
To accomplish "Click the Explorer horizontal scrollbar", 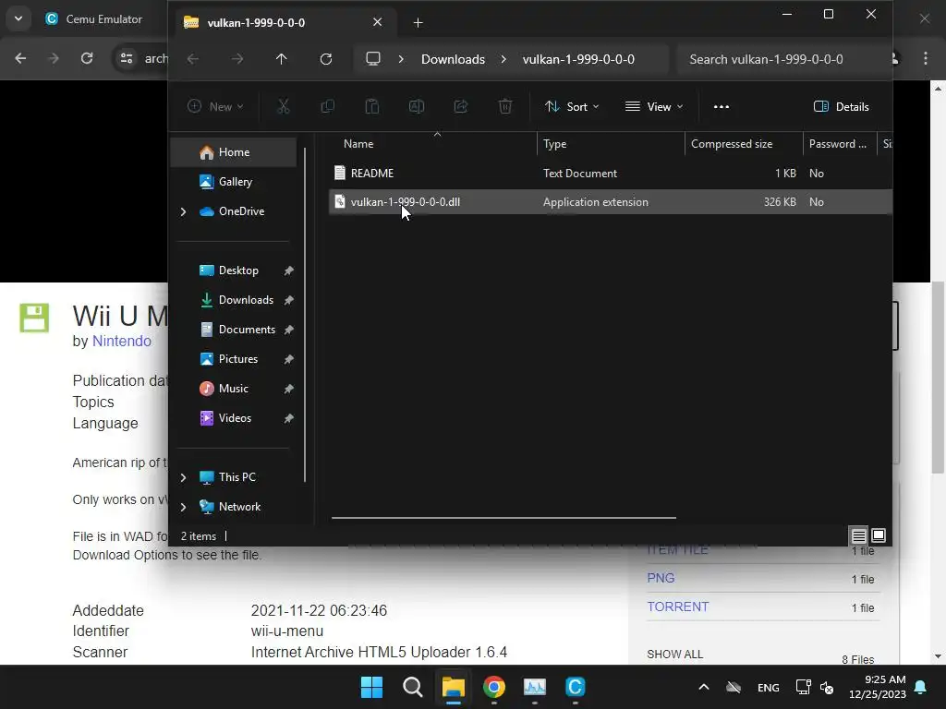I will [x=503, y=518].
